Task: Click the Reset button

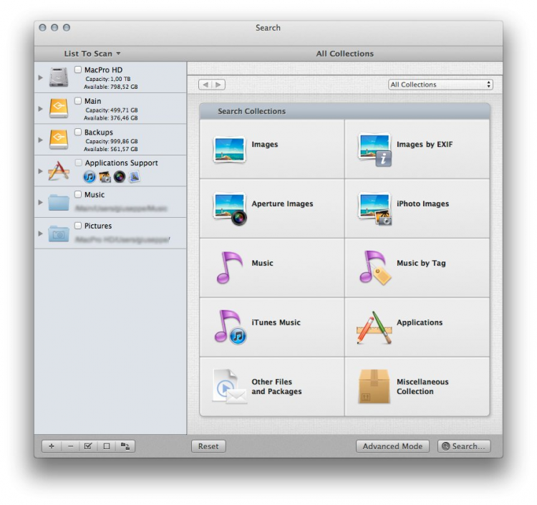Action: pyautogui.click(x=208, y=446)
